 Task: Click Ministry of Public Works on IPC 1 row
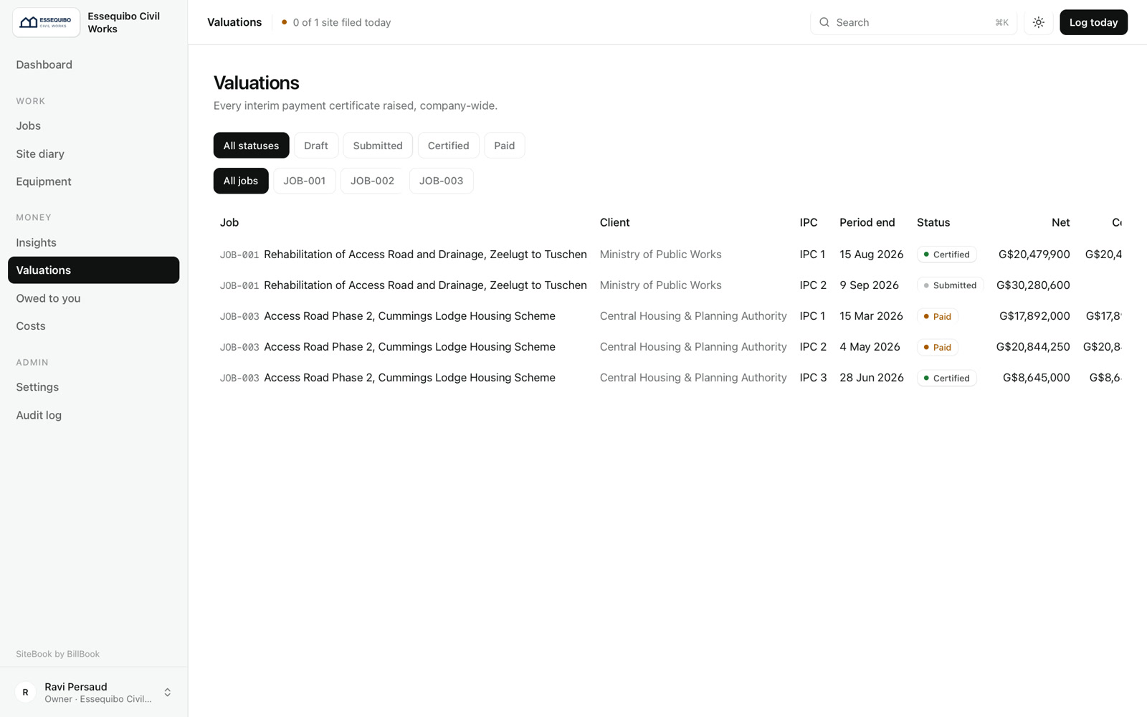tap(660, 255)
